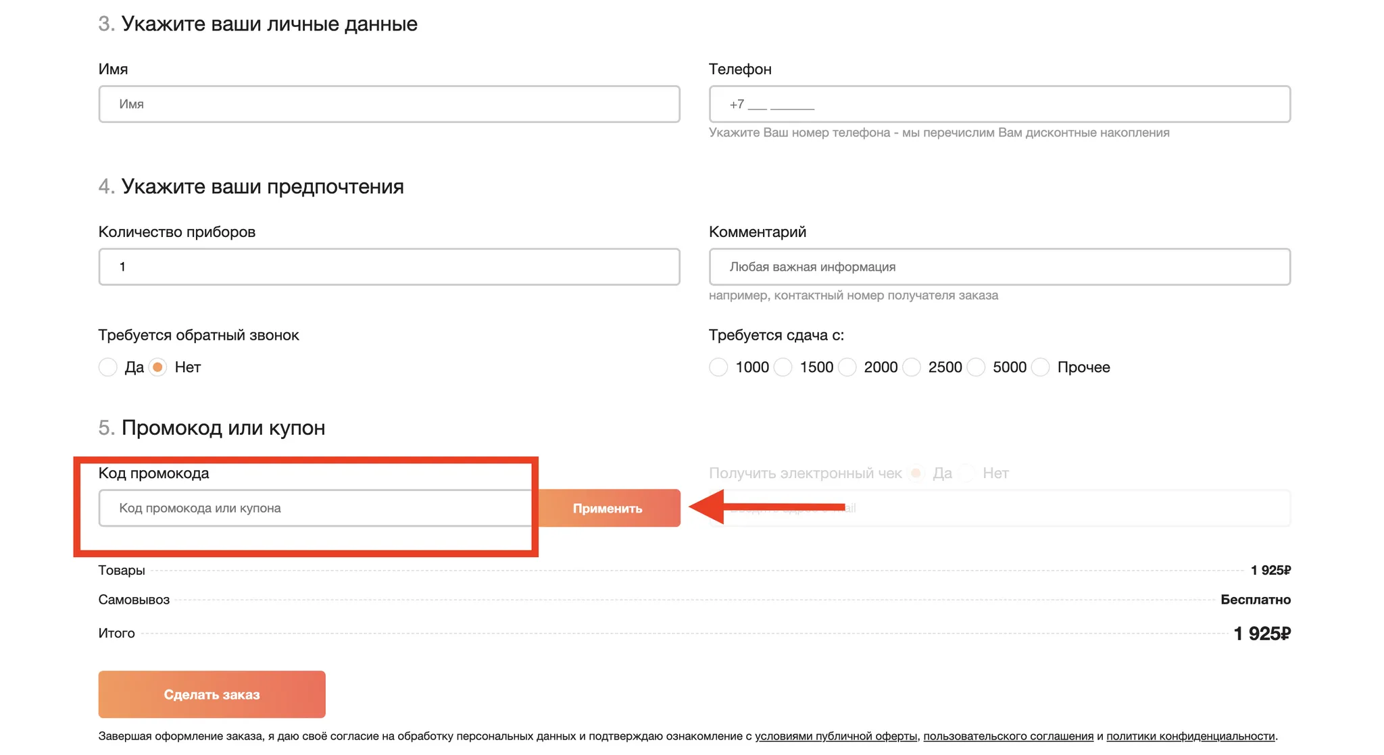The image size is (1384, 755).
Task: Focus the Телефон phone number field
Action: point(999,104)
